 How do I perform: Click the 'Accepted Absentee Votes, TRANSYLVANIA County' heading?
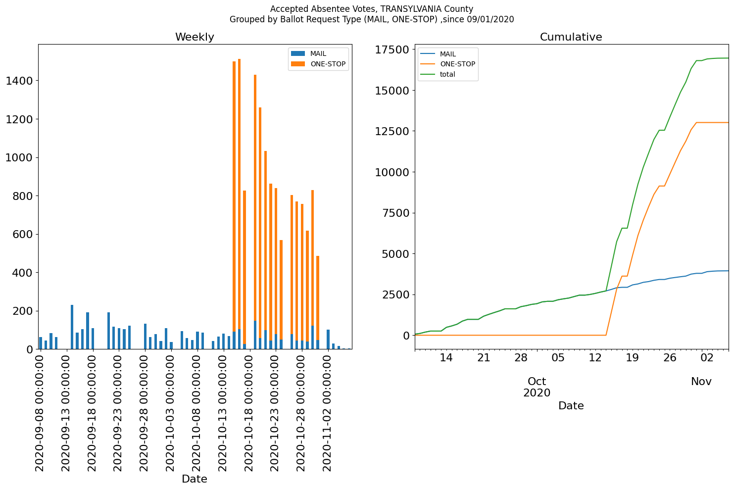[x=372, y=9]
